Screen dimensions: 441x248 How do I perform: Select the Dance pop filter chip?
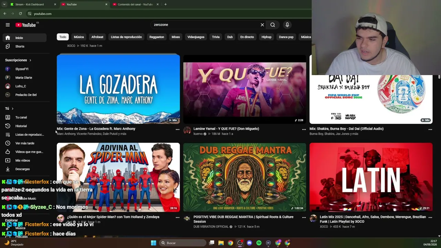pyautogui.click(x=286, y=37)
